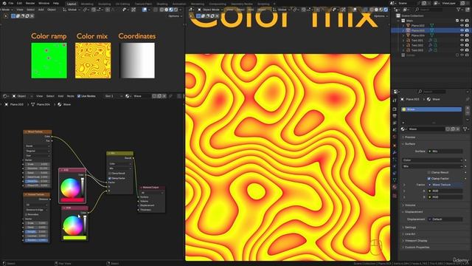Toggle visibility eye of Plane.004 in outliner
Viewport: 472px width, 266px height.
tap(462, 35)
